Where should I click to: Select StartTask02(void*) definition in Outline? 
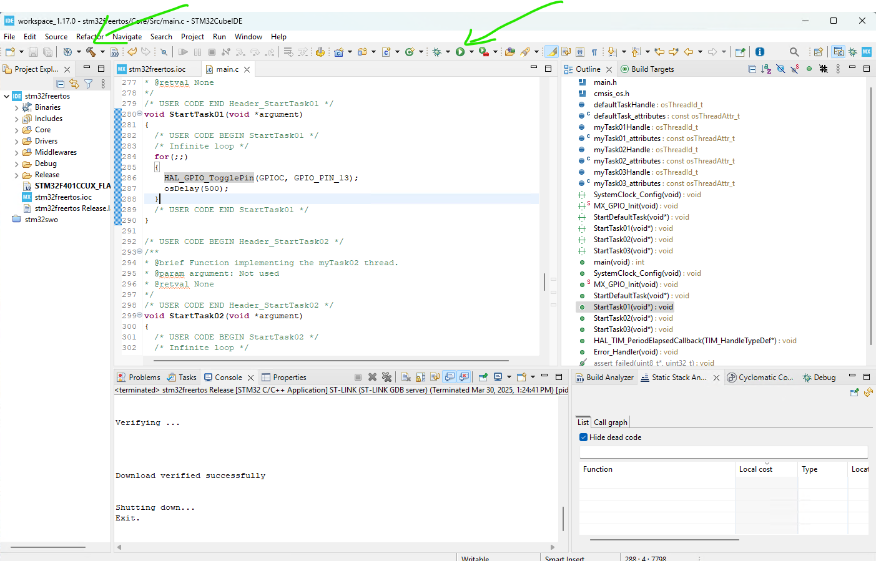(633, 318)
